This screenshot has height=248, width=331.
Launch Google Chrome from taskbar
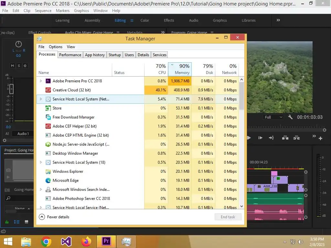46,242
